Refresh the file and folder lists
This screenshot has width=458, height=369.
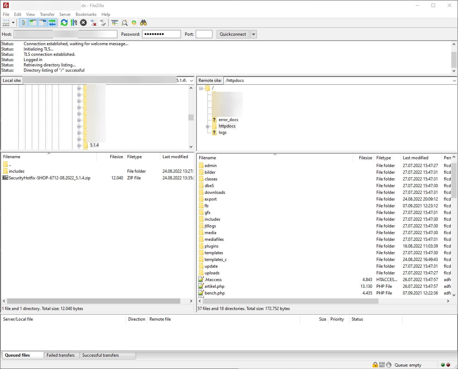[x=64, y=23]
